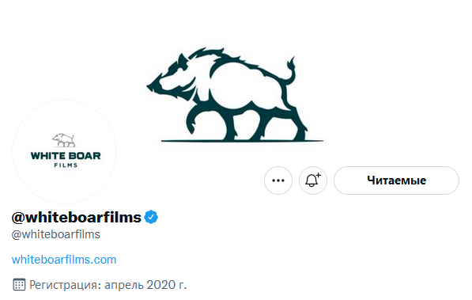Image resolution: width=472 pixels, height=300 pixels.
Task: Click the plus sign on the bell
Action: tap(319, 175)
